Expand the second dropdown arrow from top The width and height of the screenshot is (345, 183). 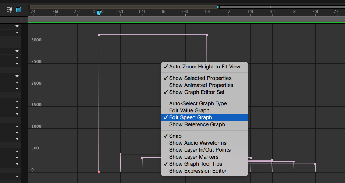point(17,33)
